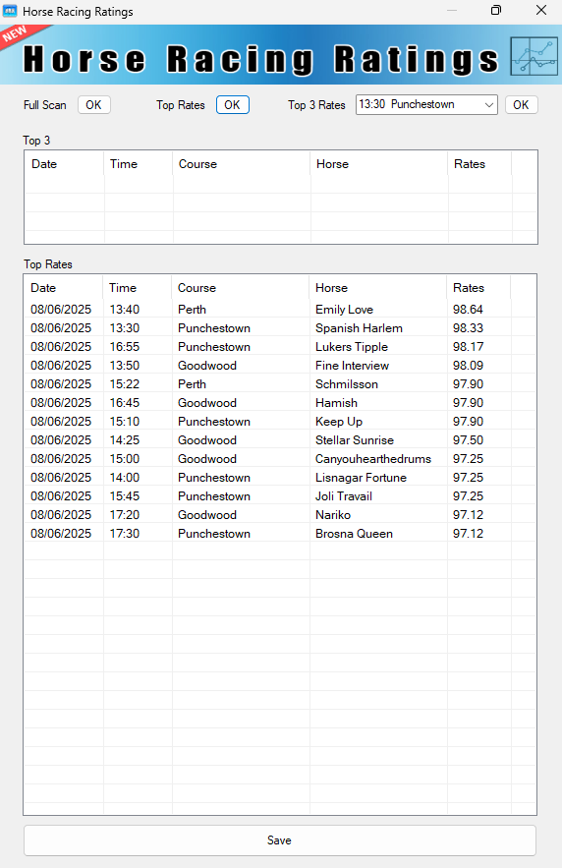Viewport: 562px width, 868px height.
Task: Sort Top Rates list by Rates column
Action: pos(478,288)
